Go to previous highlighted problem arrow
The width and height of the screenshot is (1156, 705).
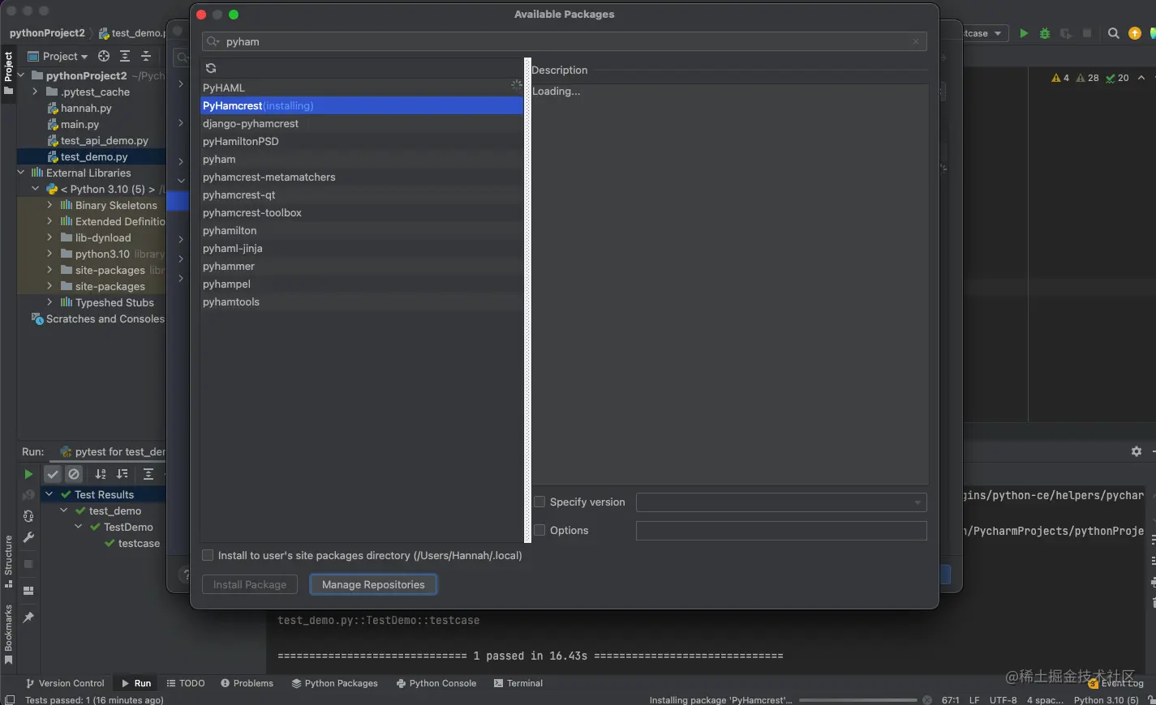1141,78
